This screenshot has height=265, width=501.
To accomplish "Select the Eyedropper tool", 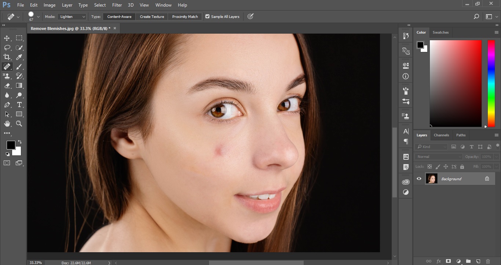I will [19, 57].
